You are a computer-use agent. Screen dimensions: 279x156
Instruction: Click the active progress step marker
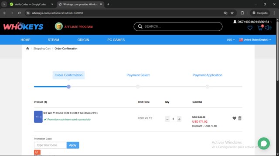pyautogui.click(x=68, y=87)
